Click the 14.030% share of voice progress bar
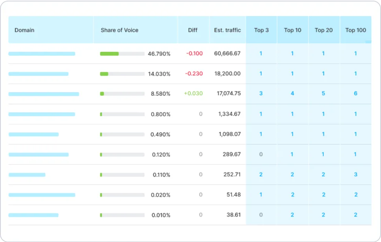This screenshot has width=381, height=242. click(x=122, y=74)
